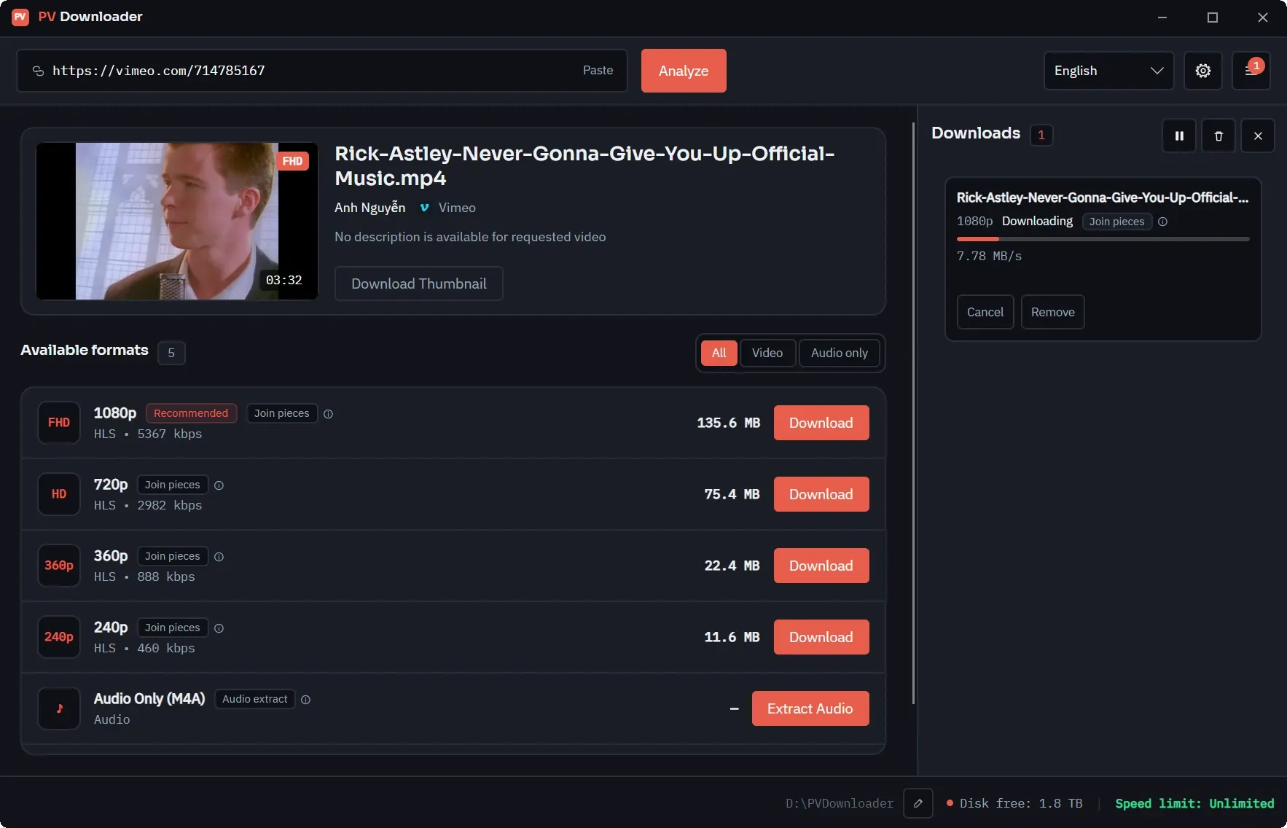Image resolution: width=1287 pixels, height=828 pixels.
Task: Click Paste in the URL field
Action: coord(598,70)
